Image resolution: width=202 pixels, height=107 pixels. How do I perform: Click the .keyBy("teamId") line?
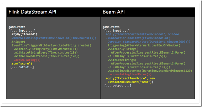(24, 34)
